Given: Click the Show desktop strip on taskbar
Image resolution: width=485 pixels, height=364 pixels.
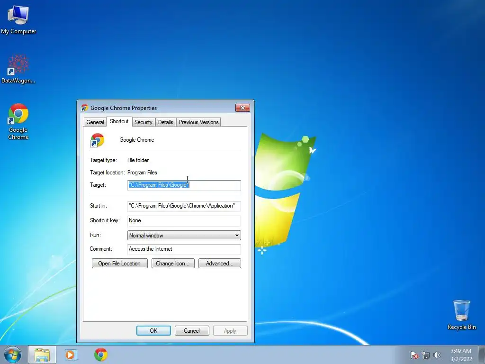Looking at the screenshot, I should click(x=481, y=355).
